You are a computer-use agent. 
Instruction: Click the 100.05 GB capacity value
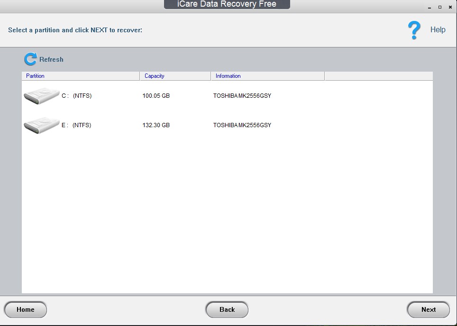tap(157, 95)
